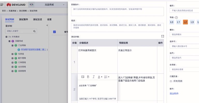Open the hamburger menu icon

(2, 5)
